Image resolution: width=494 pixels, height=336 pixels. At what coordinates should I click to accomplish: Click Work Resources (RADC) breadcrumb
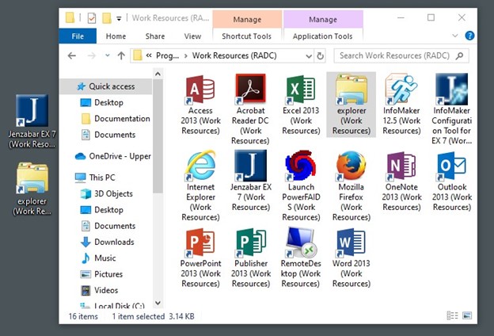pos(234,55)
